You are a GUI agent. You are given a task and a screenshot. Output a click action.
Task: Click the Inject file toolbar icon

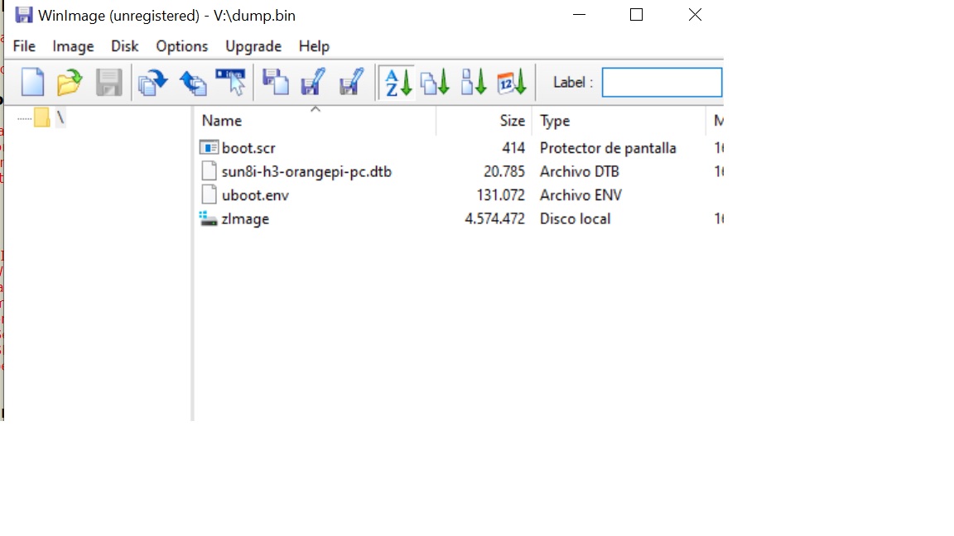click(x=276, y=82)
